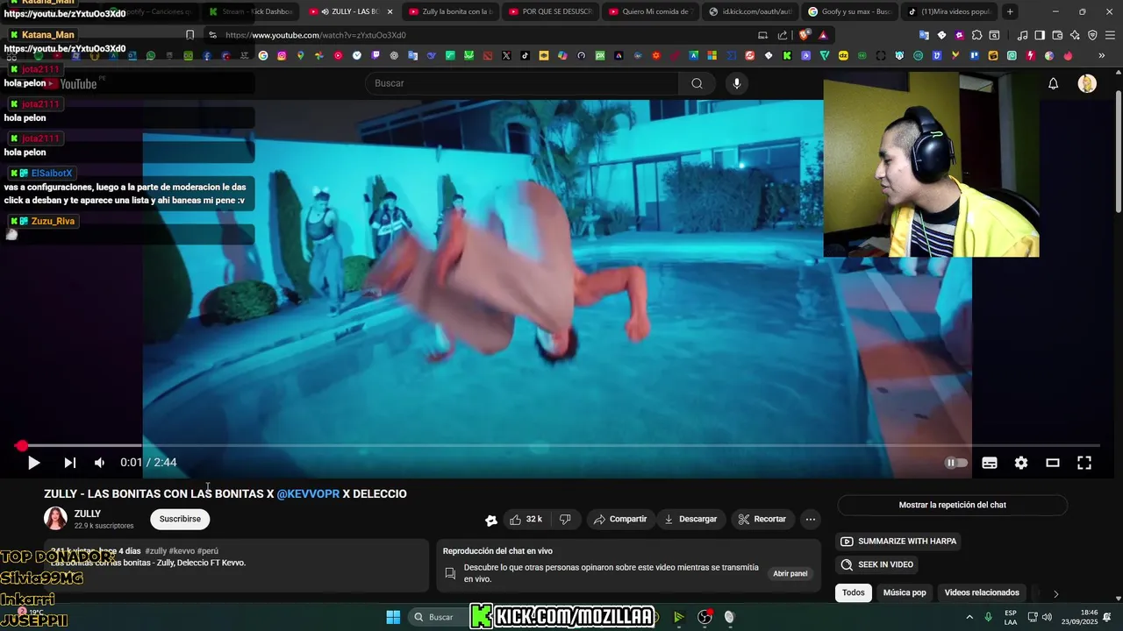Click the search magnifier button
This screenshot has width=1123, height=631.
click(697, 83)
